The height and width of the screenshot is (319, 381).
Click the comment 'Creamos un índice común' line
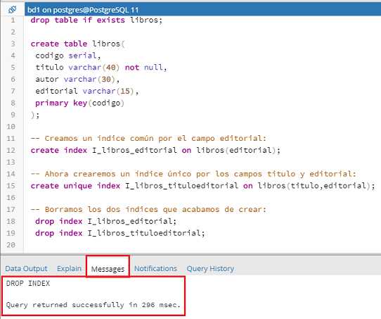[148, 139]
